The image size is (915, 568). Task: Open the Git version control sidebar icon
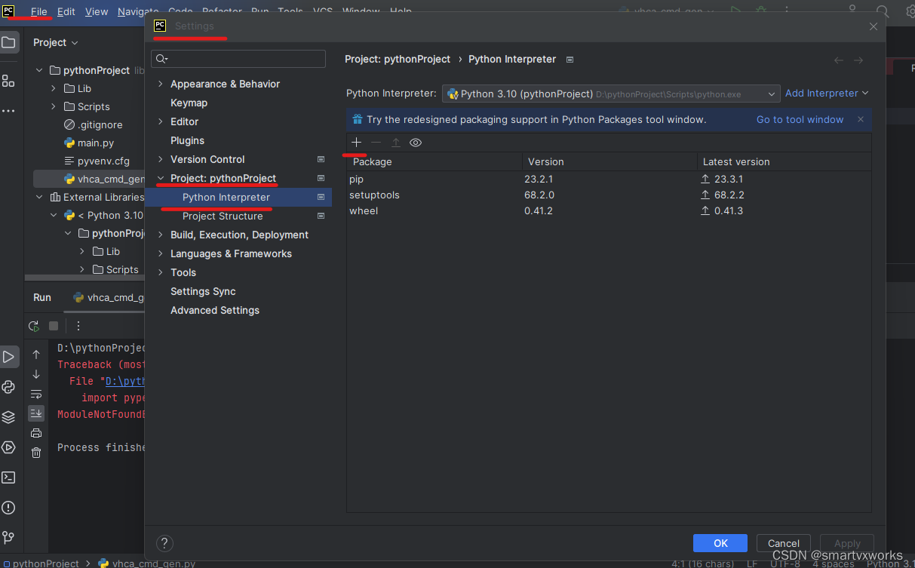point(8,538)
